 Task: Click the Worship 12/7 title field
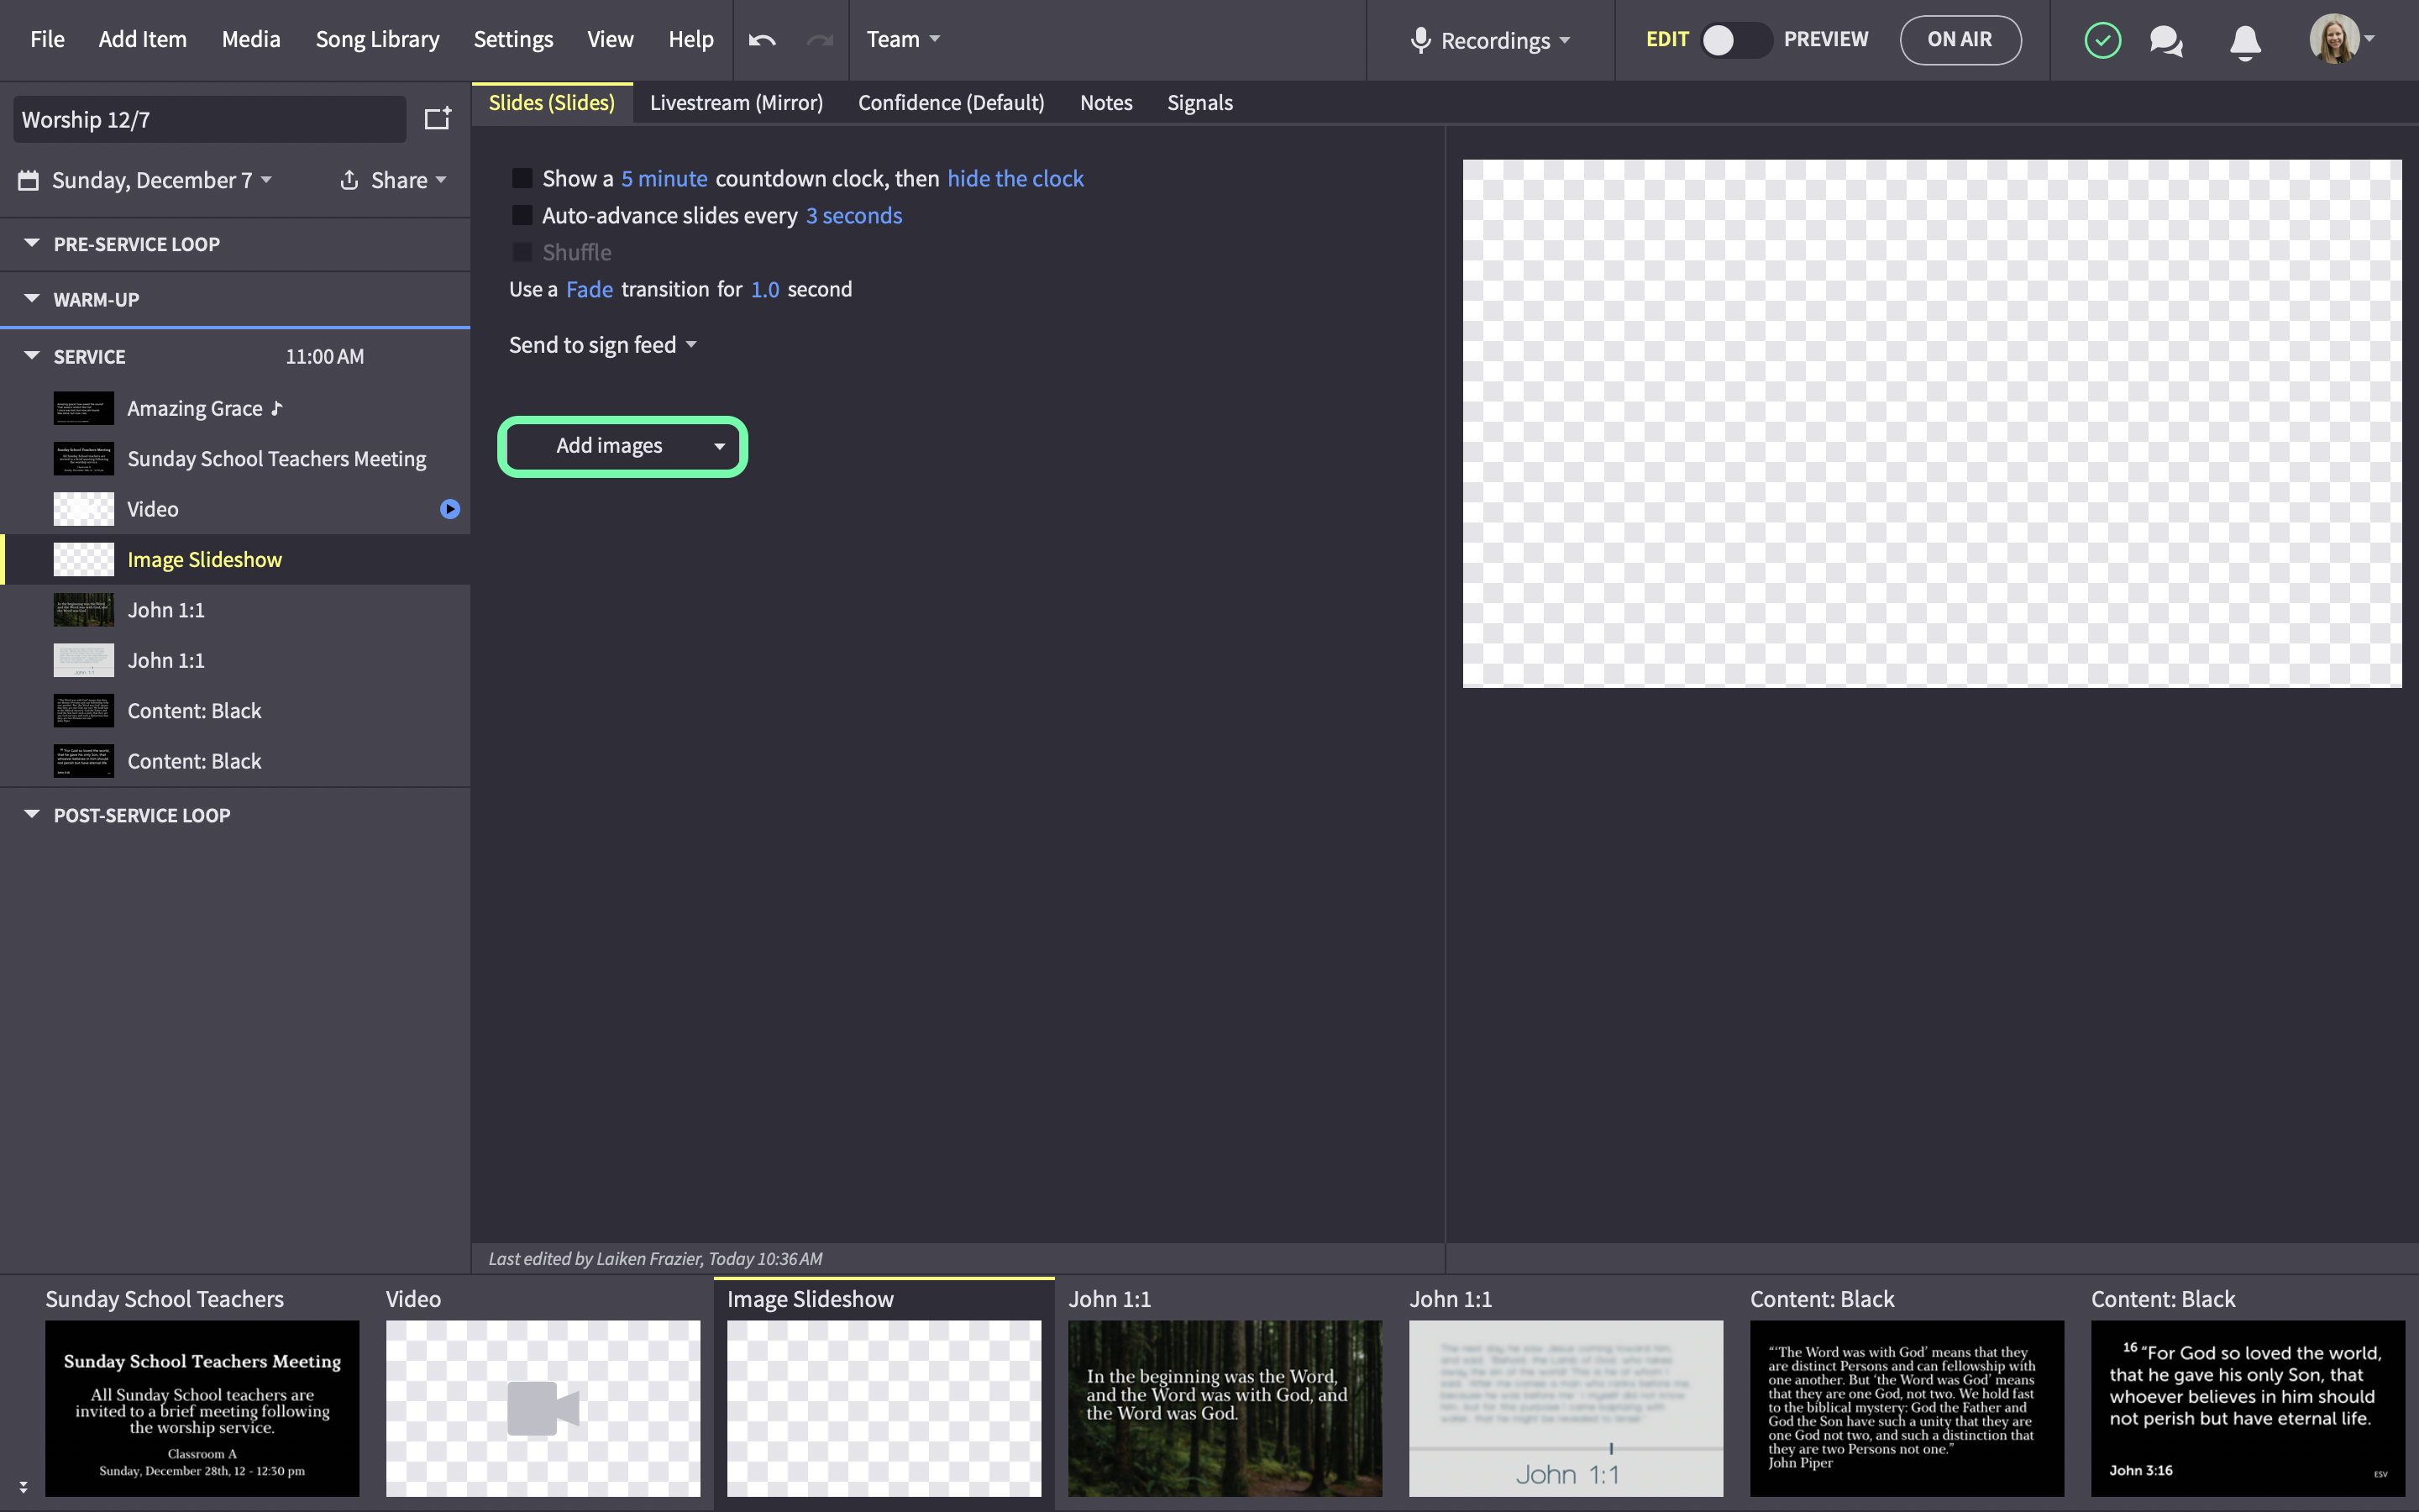point(210,119)
